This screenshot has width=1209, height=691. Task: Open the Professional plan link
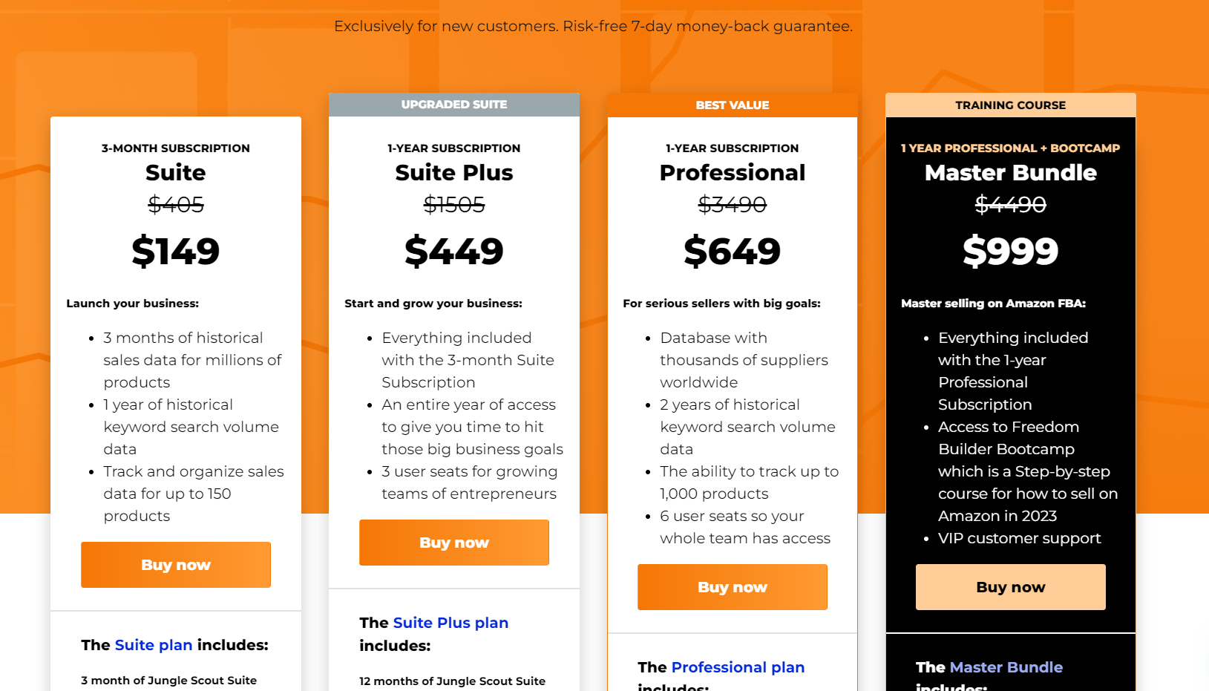[738, 667]
